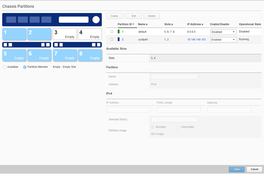Sort table by Partition ID column
The width and height of the screenshot is (264, 174).
[x=126, y=24]
